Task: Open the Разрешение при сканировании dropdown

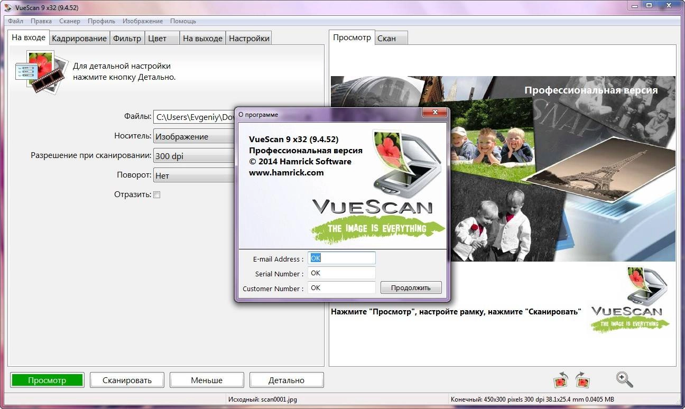Action: coord(194,156)
